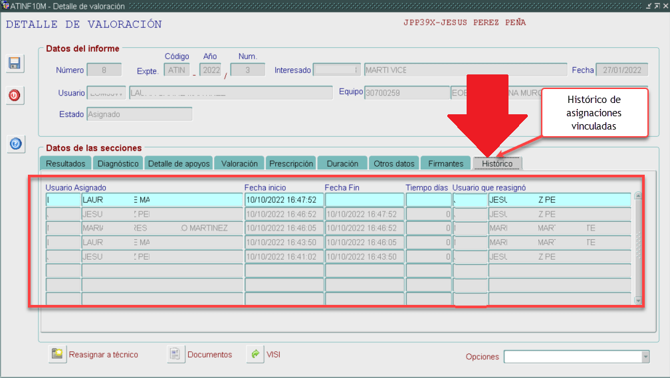Click the red power exit icon
Image resolution: width=670 pixels, height=378 pixels.
pos(14,96)
